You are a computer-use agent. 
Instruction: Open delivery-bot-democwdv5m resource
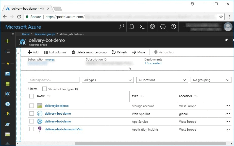[63, 129]
